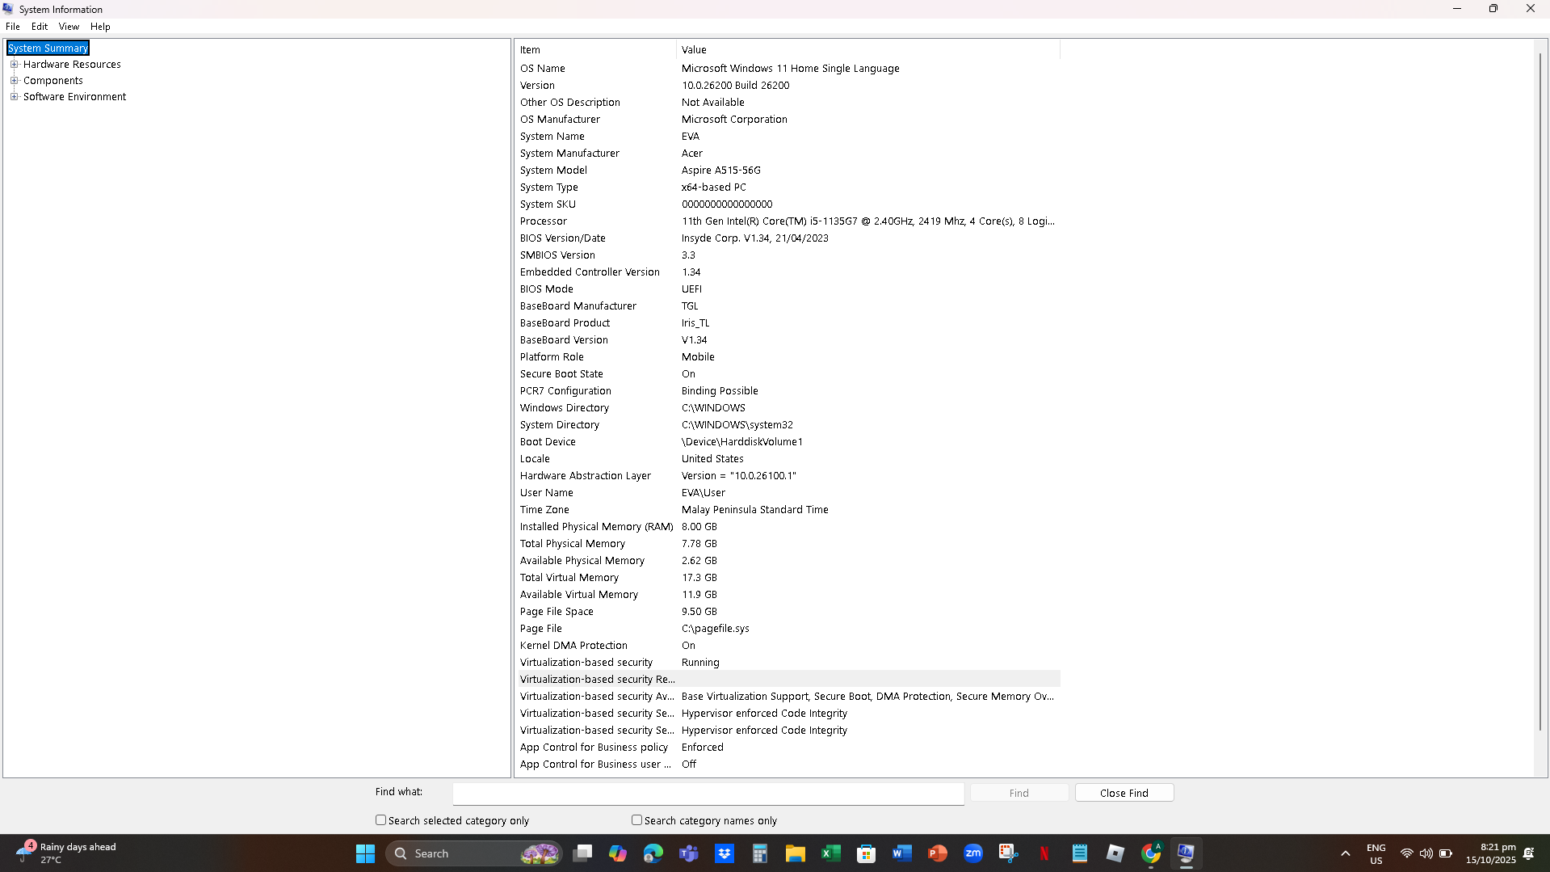Select the 'Installed Physical Memory (RAM)' row
The height and width of the screenshot is (872, 1550).
point(788,527)
